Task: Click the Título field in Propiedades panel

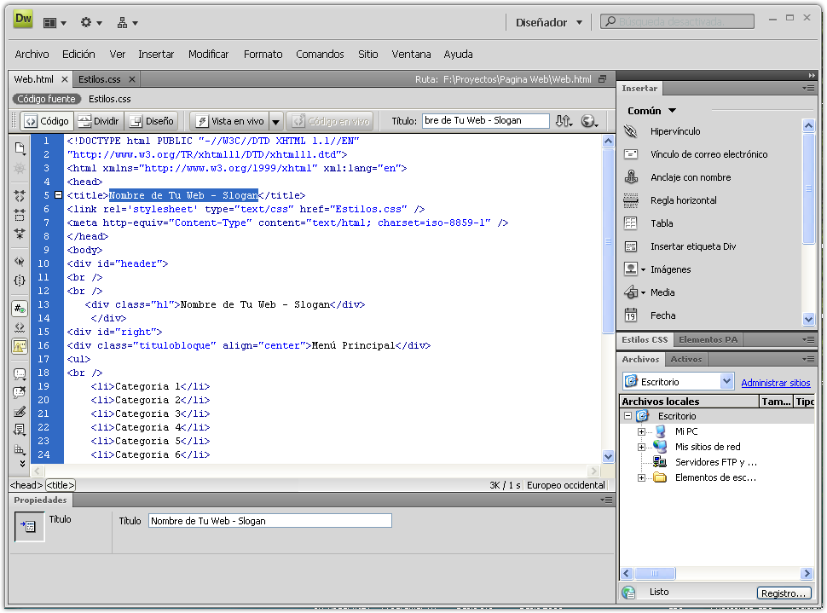Action: (269, 521)
